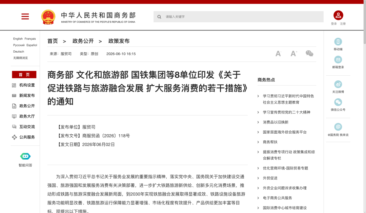Click the 互动交流 sidebar icon
The image size is (366, 213).
[14, 127]
